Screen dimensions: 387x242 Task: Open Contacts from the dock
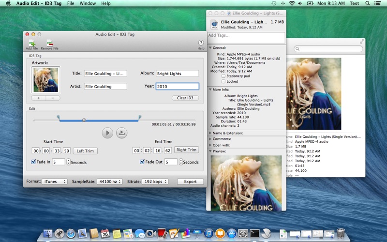point(94,233)
